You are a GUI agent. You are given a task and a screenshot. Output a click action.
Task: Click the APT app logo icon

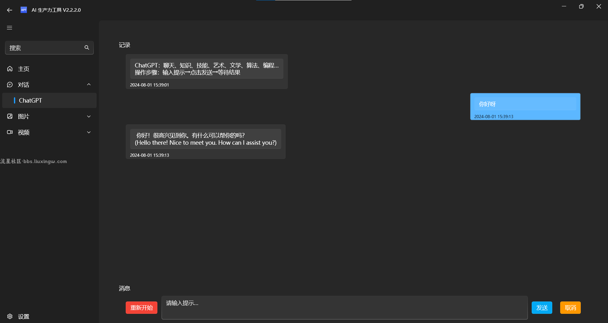[x=24, y=10]
